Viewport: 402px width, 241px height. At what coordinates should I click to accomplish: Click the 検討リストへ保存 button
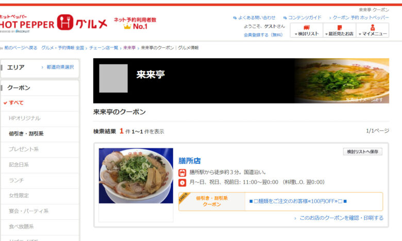point(362,151)
